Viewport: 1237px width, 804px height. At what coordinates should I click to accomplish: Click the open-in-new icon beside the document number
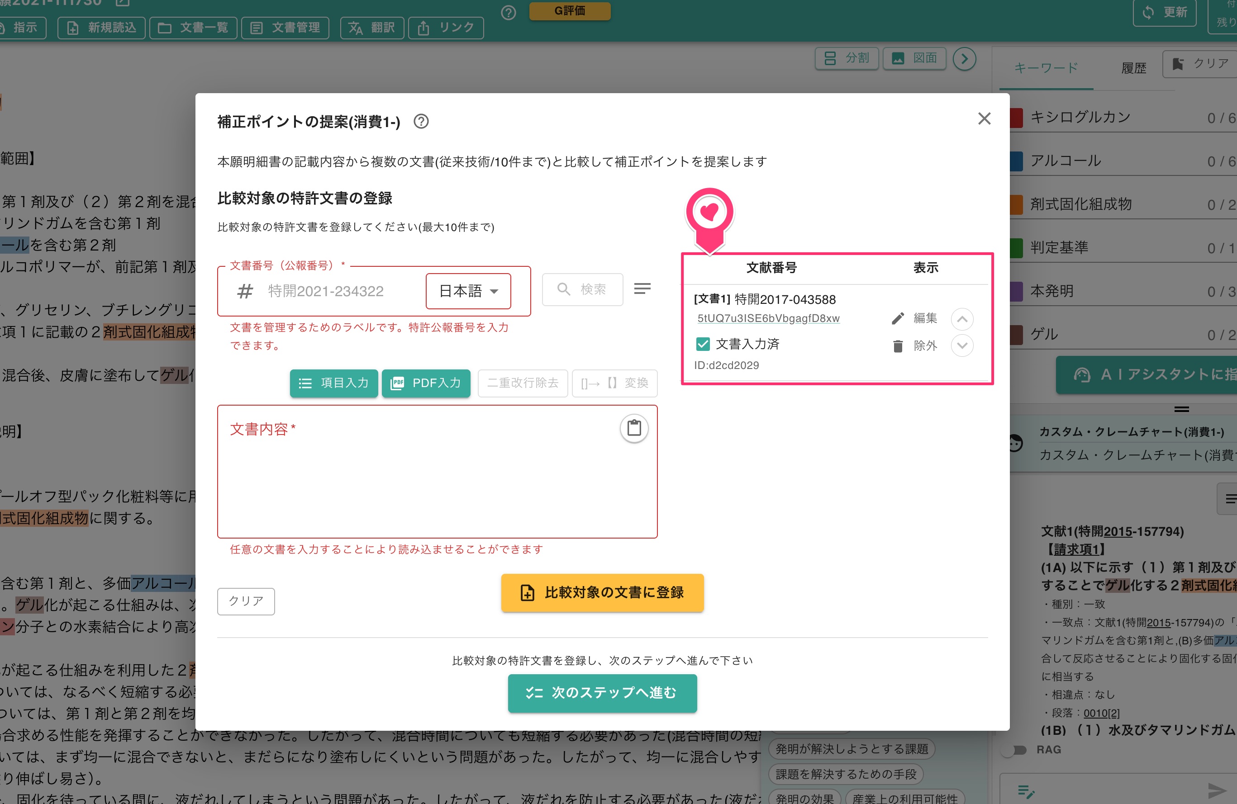tap(122, 3)
